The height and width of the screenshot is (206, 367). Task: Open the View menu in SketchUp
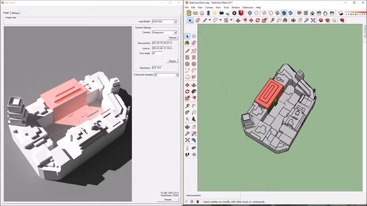tap(200, 7)
